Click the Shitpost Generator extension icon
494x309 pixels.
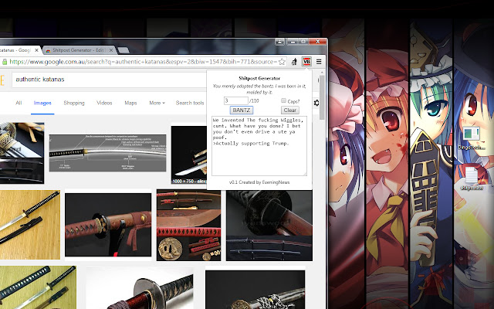click(306, 62)
